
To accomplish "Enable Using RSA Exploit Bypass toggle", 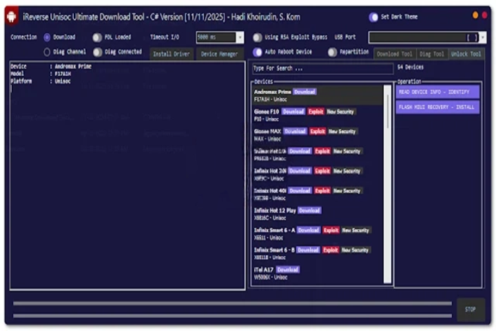I will pyautogui.click(x=257, y=37).
